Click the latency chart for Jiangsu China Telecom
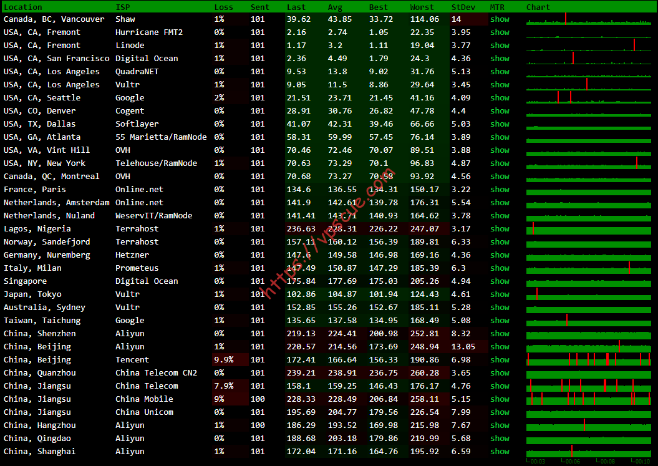 589,386
